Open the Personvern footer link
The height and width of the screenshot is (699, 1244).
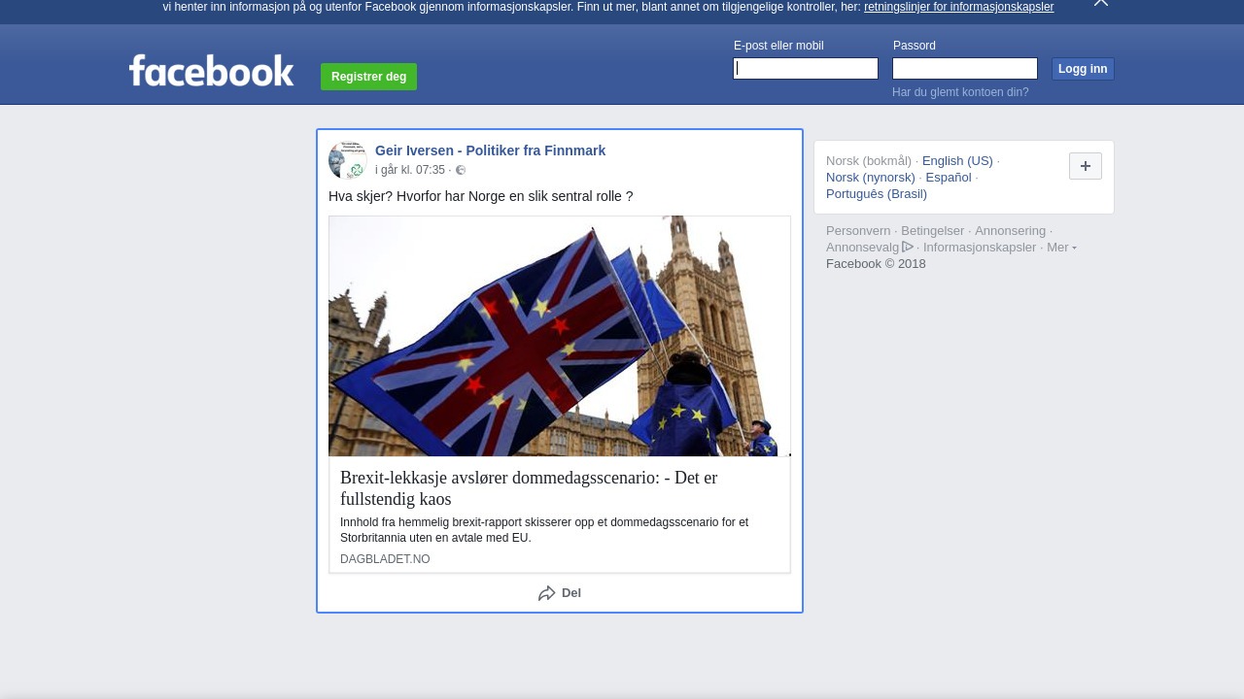(858, 231)
